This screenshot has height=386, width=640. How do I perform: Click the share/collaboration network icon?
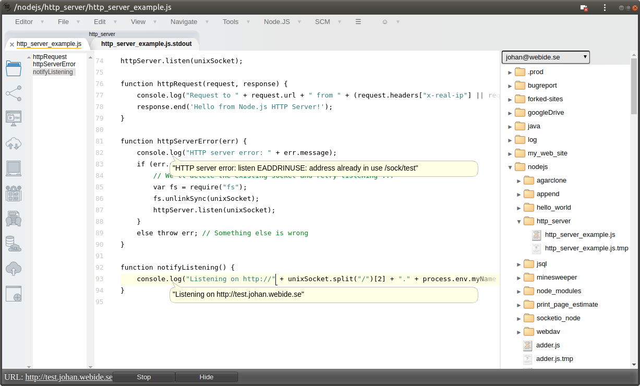point(13,93)
